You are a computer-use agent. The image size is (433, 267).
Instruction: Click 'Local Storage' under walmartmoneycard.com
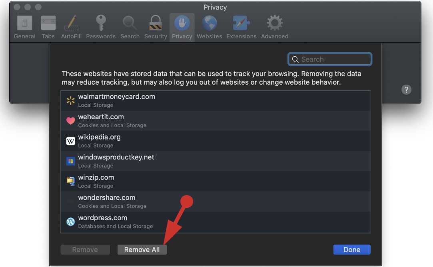coord(96,105)
